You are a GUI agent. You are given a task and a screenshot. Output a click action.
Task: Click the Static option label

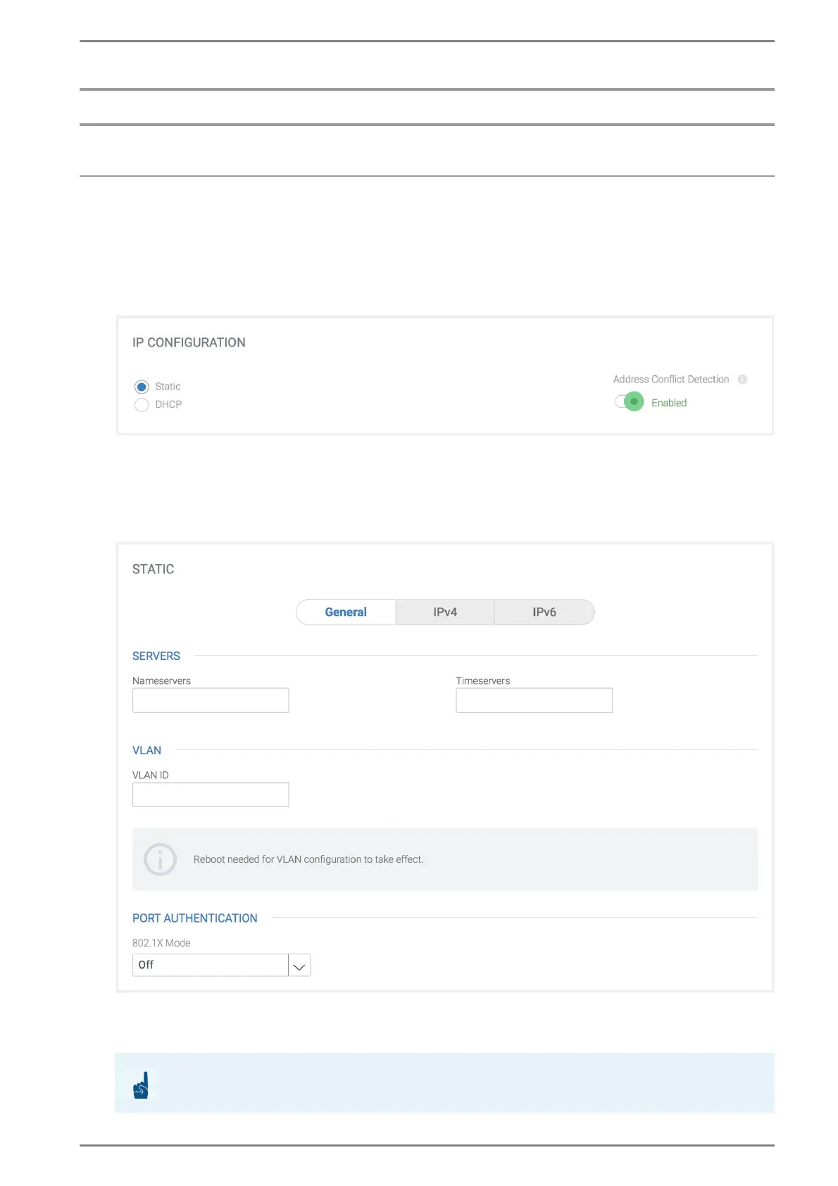(168, 387)
